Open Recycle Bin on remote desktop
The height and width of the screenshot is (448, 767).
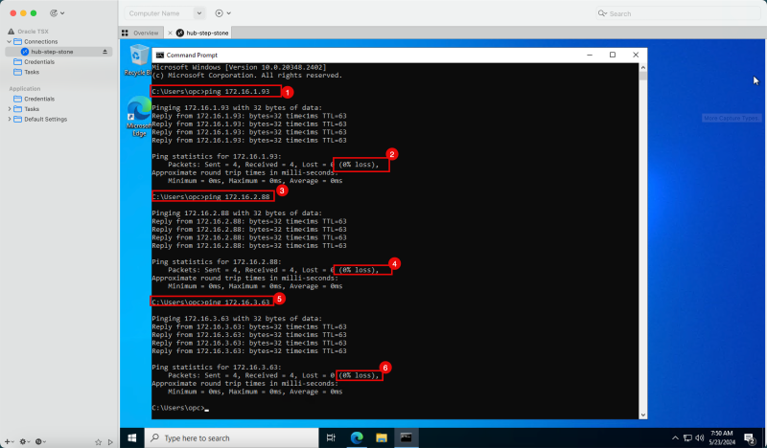click(135, 60)
